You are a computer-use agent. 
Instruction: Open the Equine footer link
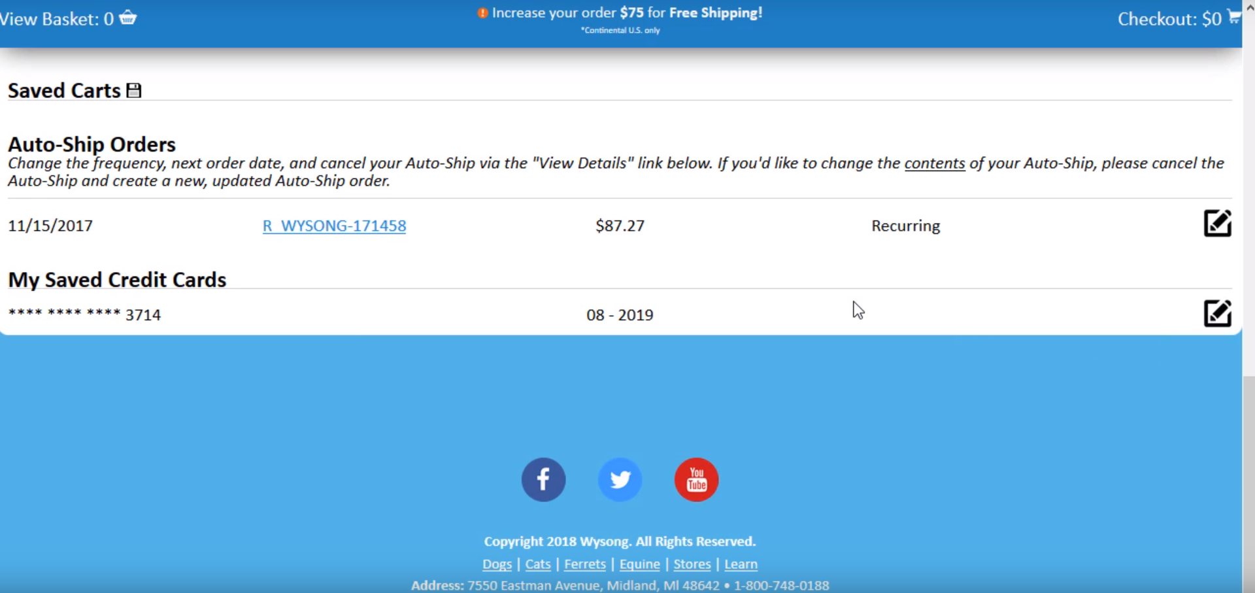tap(639, 564)
